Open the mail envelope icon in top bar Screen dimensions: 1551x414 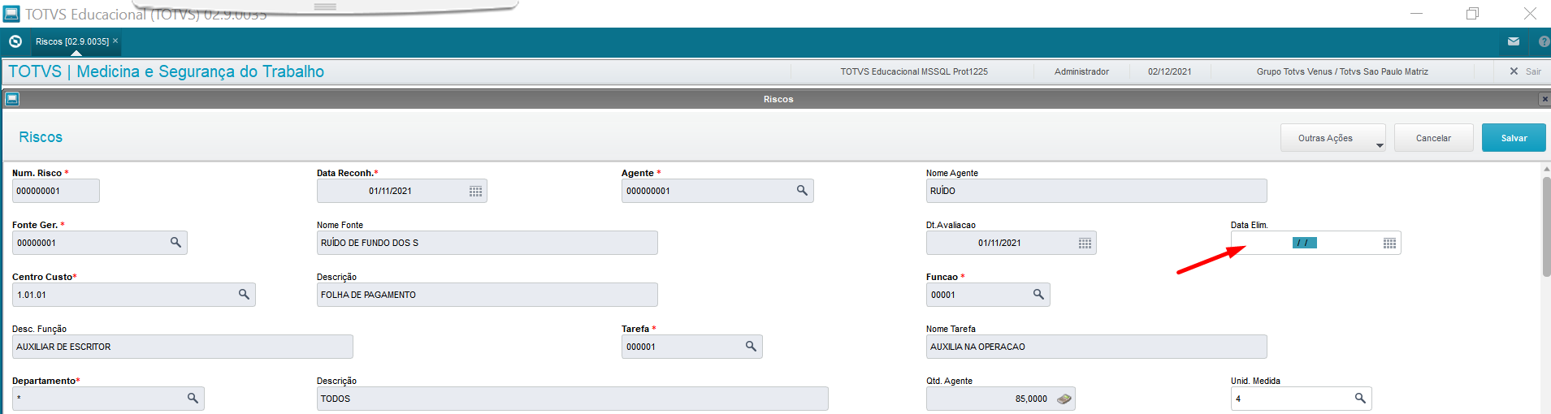coord(1514,41)
